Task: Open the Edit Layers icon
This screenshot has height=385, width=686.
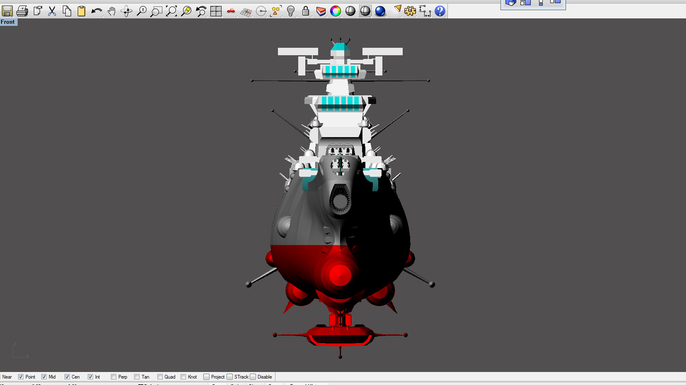Action: 321,11
